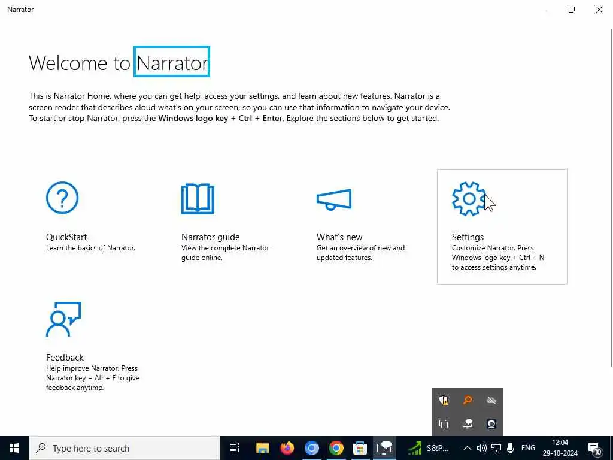This screenshot has width=613, height=460.
Task: Close the Narrator window
Action: point(599,10)
